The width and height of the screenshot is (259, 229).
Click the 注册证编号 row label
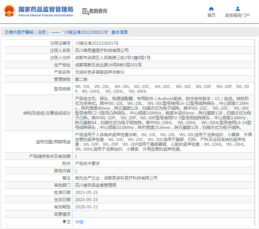pyautogui.click(x=60, y=43)
